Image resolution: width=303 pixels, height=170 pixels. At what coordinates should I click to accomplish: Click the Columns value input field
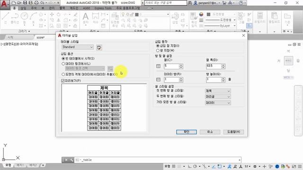pyautogui.click(x=171, y=66)
